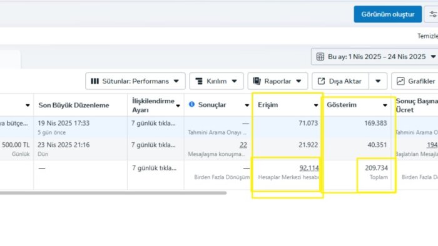Click the Gösterim column header
Image resolution: width=438 pixels, height=246 pixels.
[342, 105]
